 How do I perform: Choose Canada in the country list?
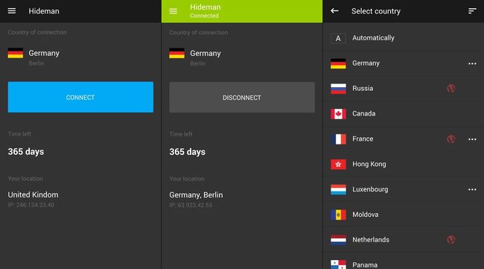pyautogui.click(x=404, y=114)
